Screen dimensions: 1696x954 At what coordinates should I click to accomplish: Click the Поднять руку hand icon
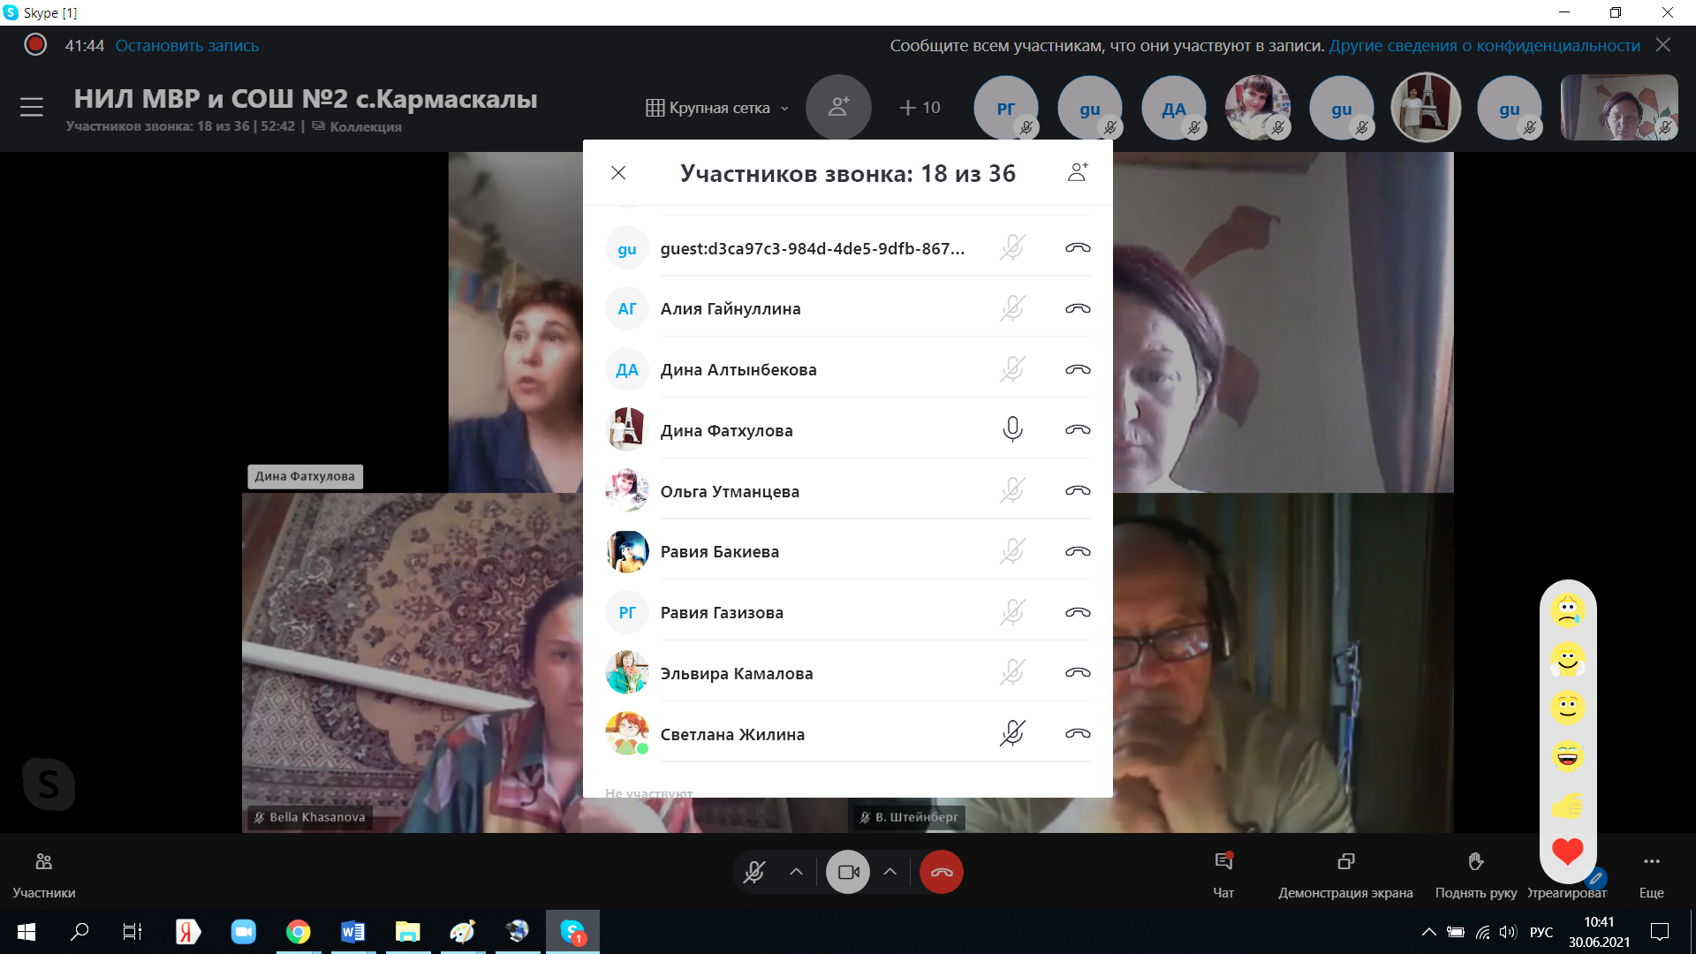point(1475,862)
